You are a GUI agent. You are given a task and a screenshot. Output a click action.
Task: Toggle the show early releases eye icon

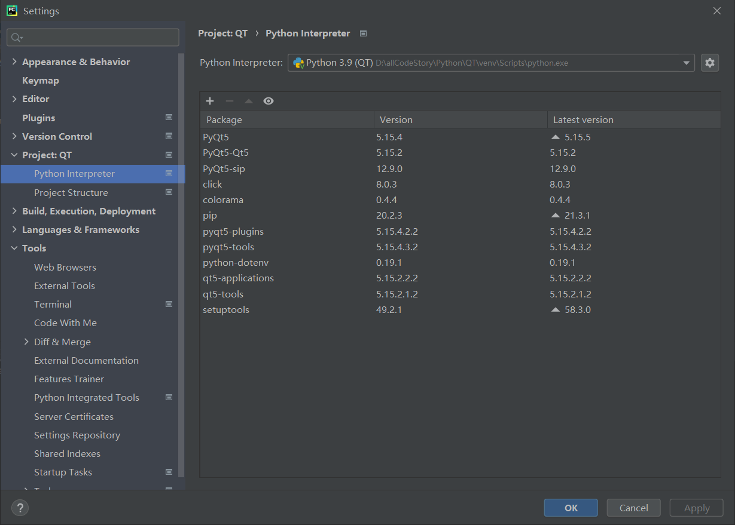[269, 101]
